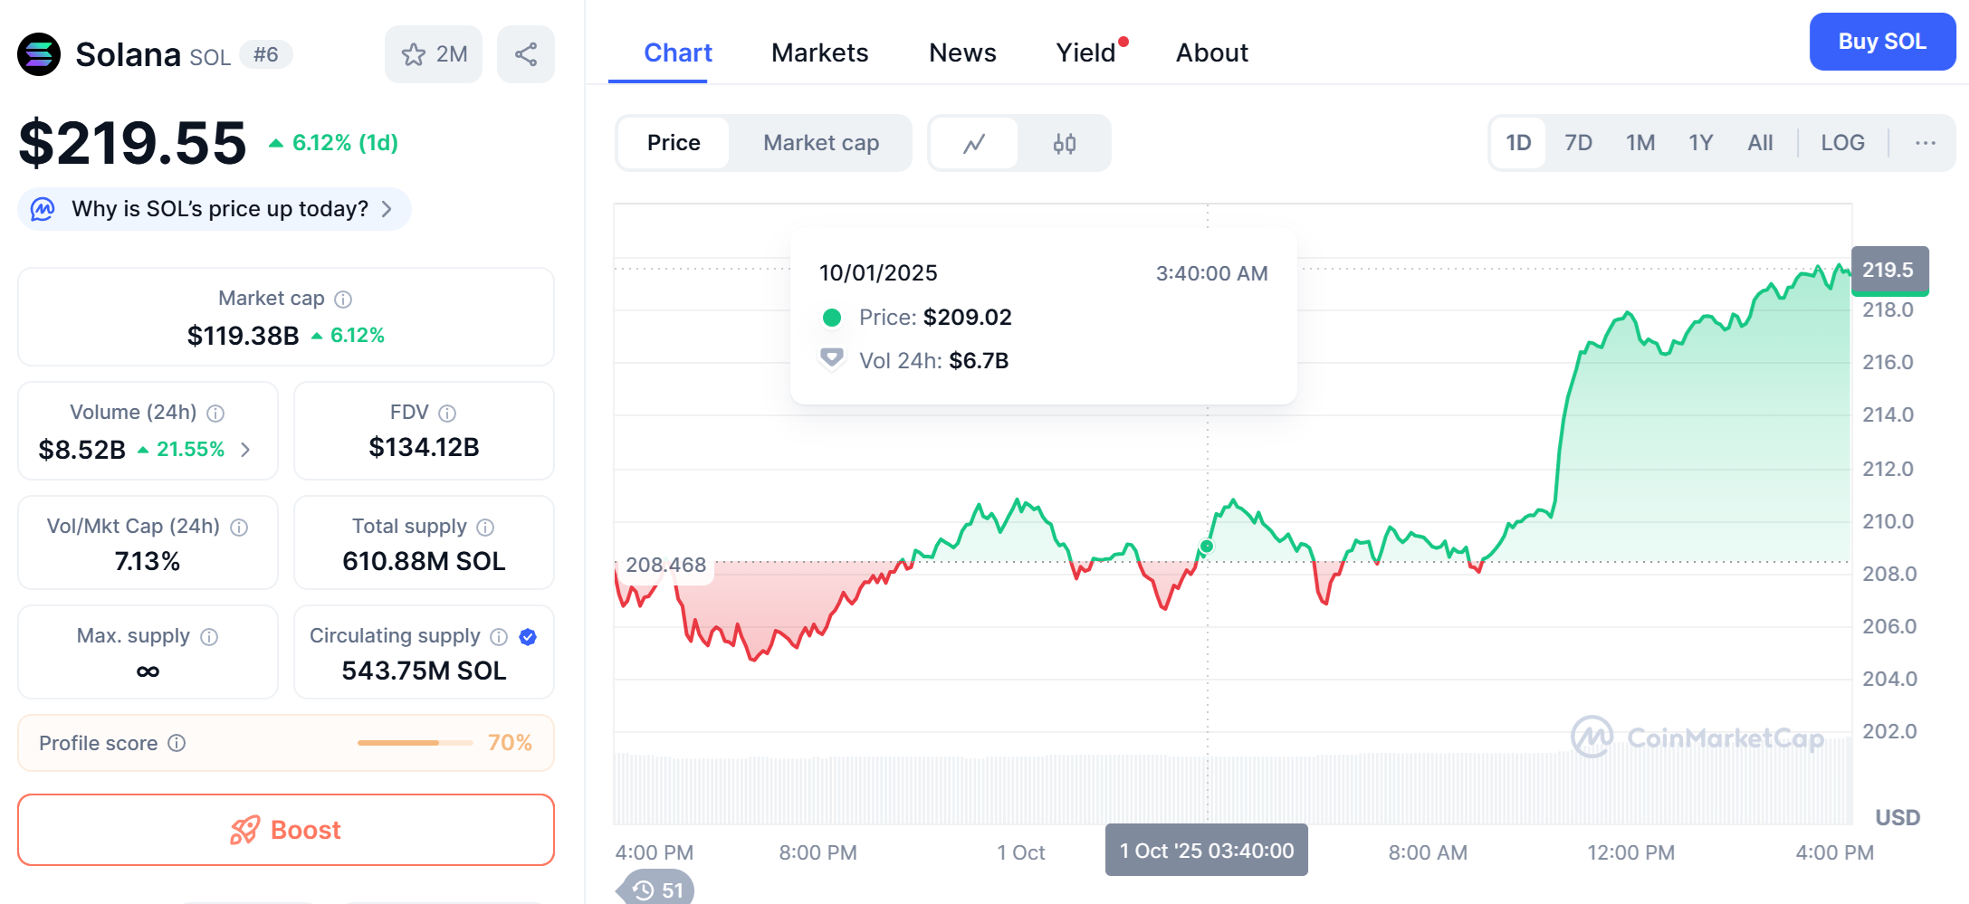
Task: Click the Boost button
Action: click(x=286, y=830)
